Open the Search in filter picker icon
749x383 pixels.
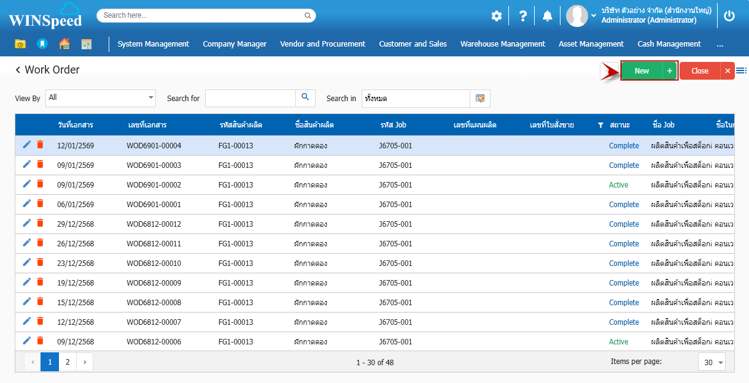(x=479, y=99)
